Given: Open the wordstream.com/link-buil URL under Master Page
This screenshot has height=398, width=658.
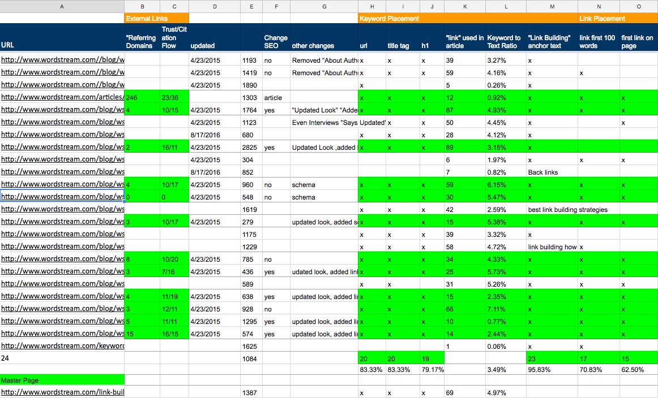Looking at the screenshot, I should click(62, 392).
